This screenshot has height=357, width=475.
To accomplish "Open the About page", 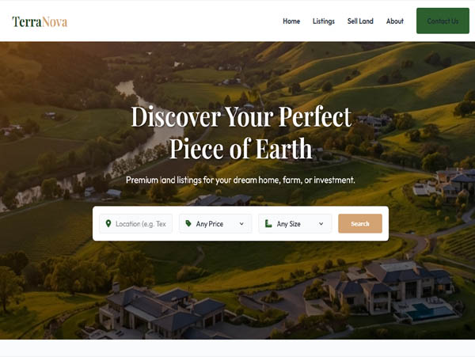I will tap(395, 21).
